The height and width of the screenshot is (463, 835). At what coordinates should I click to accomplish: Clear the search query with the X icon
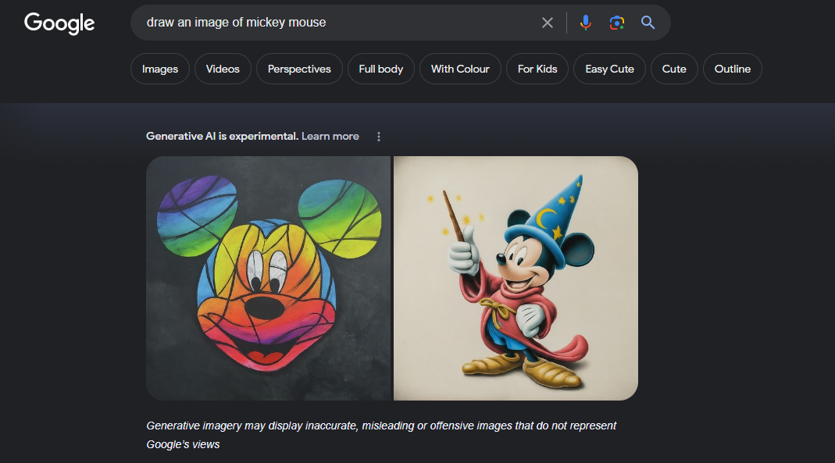[547, 23]
